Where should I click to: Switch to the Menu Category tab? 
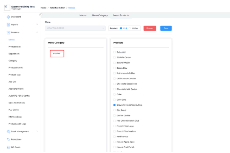pyautogui.click(x=100, y=15)
